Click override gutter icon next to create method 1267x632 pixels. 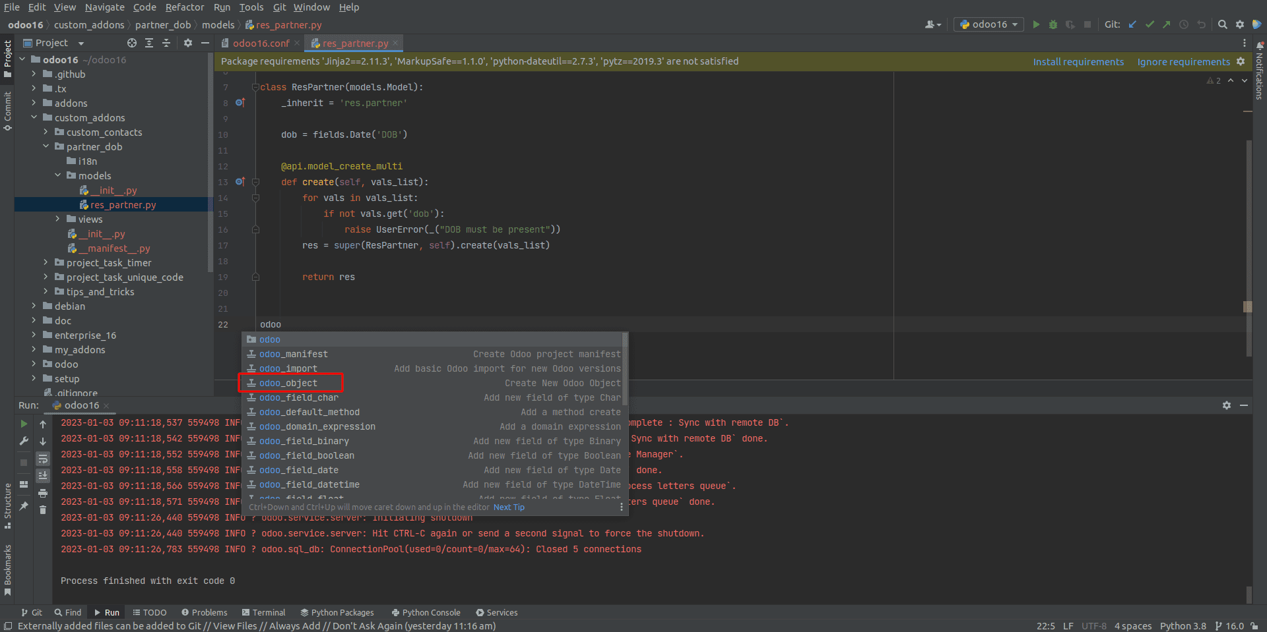click(x=240, y=182)
